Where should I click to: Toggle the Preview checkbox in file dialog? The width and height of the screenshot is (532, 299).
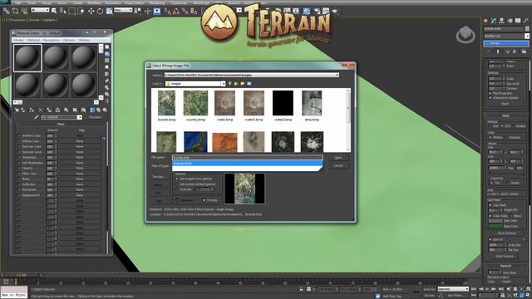(x=204, y=200)
